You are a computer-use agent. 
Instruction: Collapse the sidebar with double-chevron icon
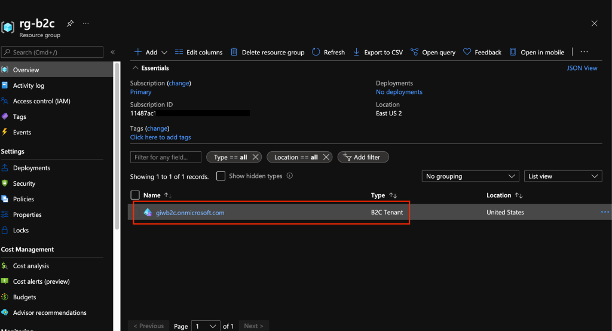113,53
